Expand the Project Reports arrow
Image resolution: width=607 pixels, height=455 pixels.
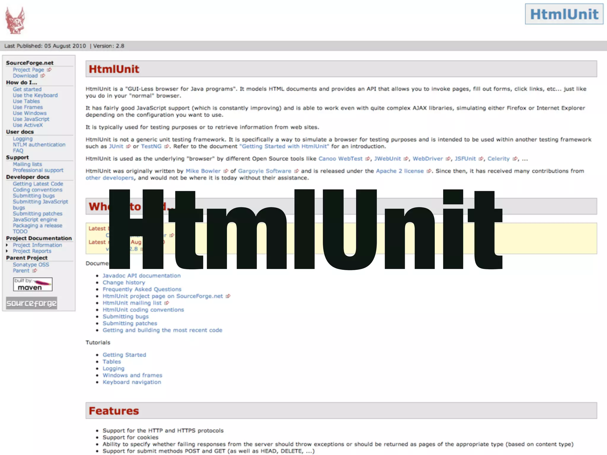[x=7, y=251]
